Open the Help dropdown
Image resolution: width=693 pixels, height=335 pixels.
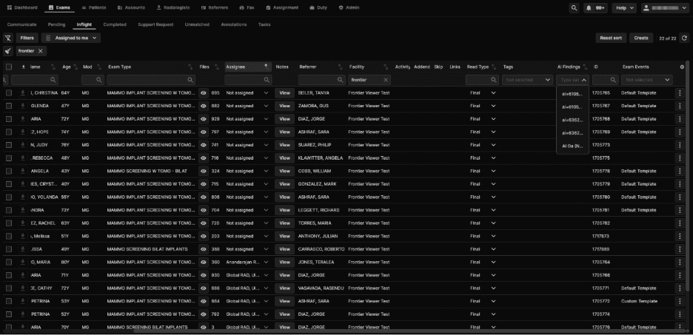pos(623,8)
